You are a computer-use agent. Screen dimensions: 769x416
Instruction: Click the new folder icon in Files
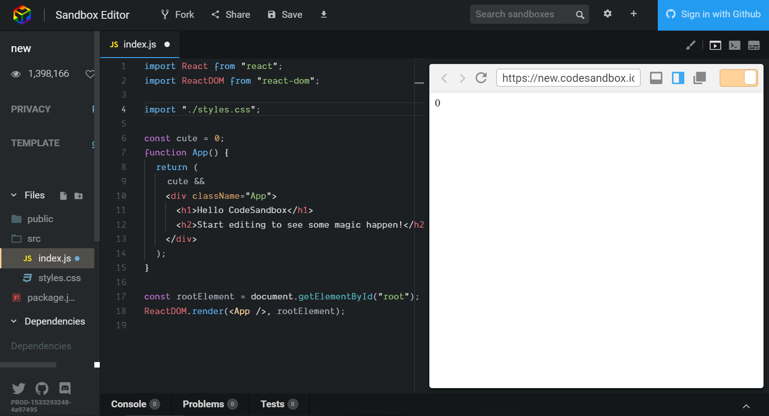click(79, 196)
